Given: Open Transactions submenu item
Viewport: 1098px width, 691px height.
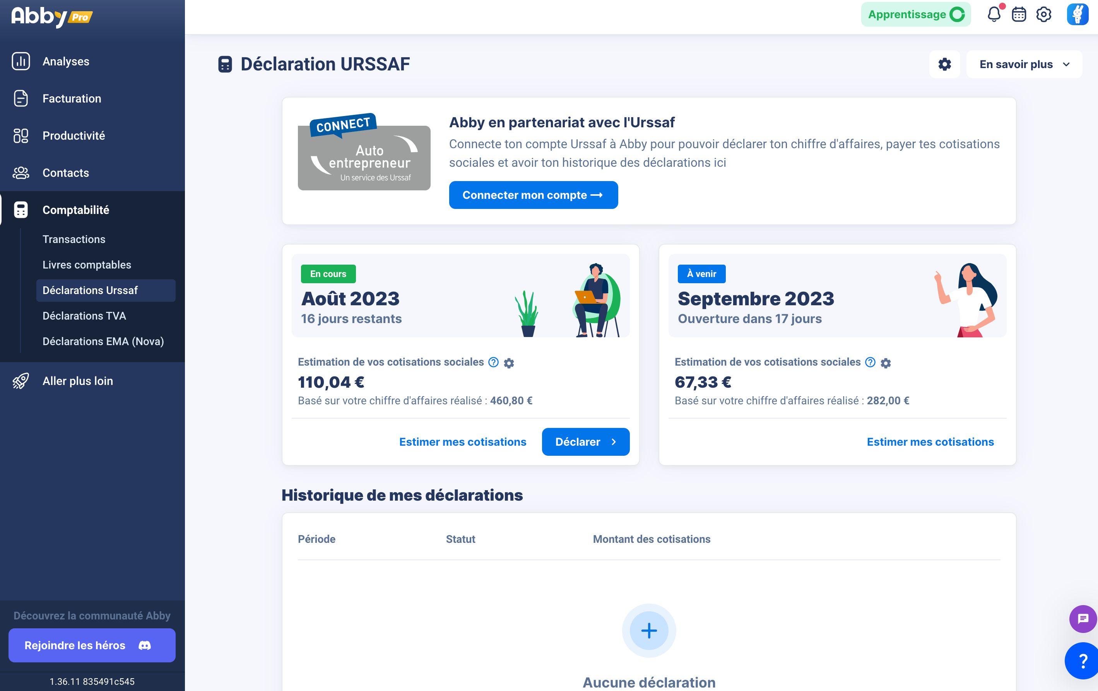Looking at the screenshot, I should click(74, 239).
